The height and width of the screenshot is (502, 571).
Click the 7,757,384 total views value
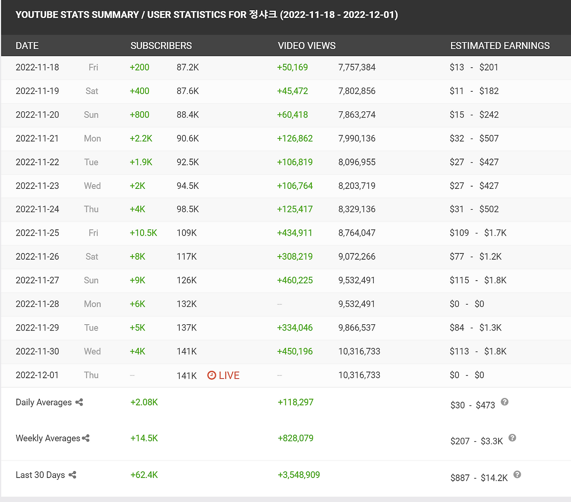pos(357,67)
